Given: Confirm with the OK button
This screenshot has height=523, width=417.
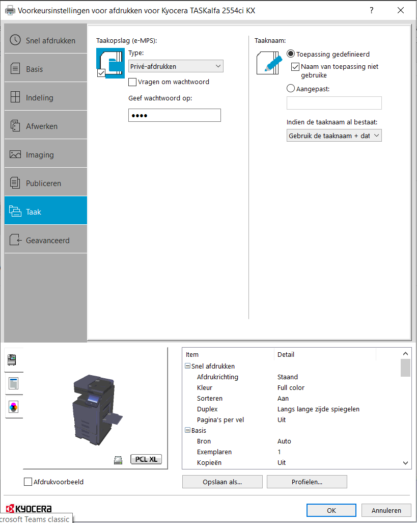Looking at the screenshot, I should tap(331, 510).
